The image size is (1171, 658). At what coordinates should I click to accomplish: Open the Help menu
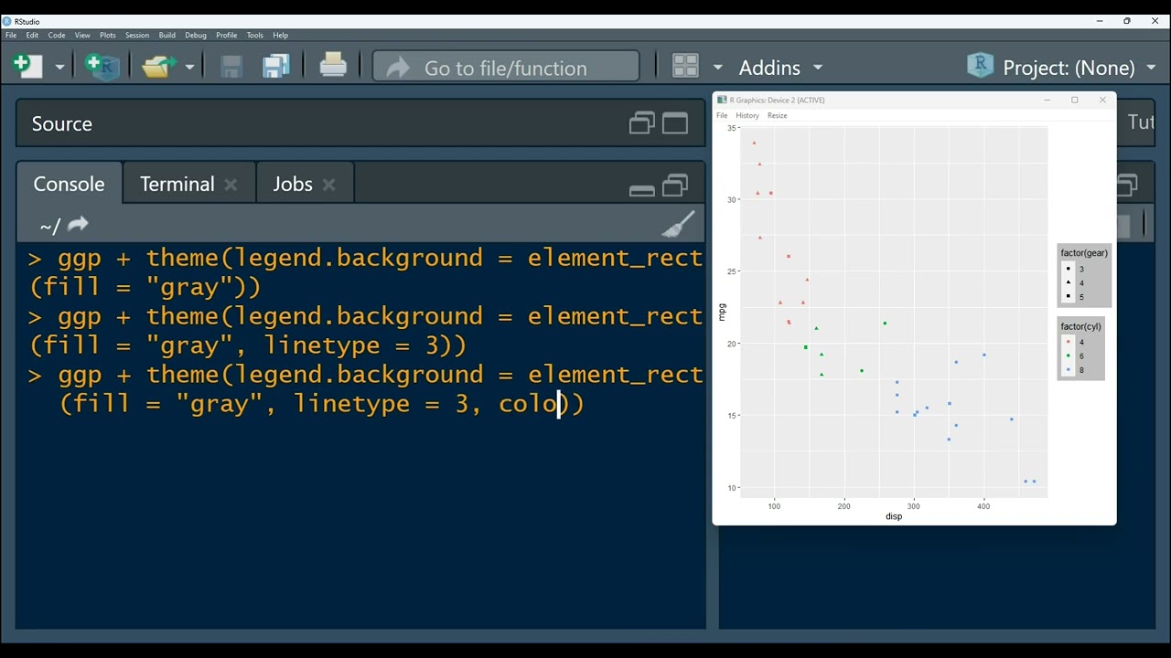[281, 35]
